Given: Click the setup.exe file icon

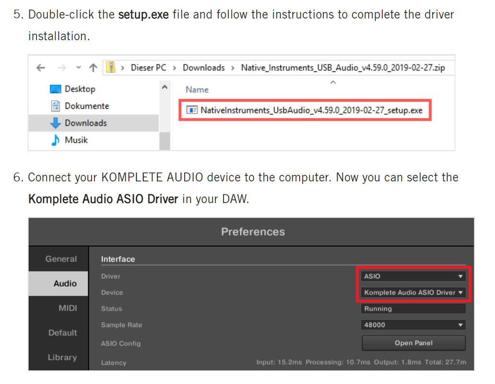Looking at the screenshot, I should [192, 110].
